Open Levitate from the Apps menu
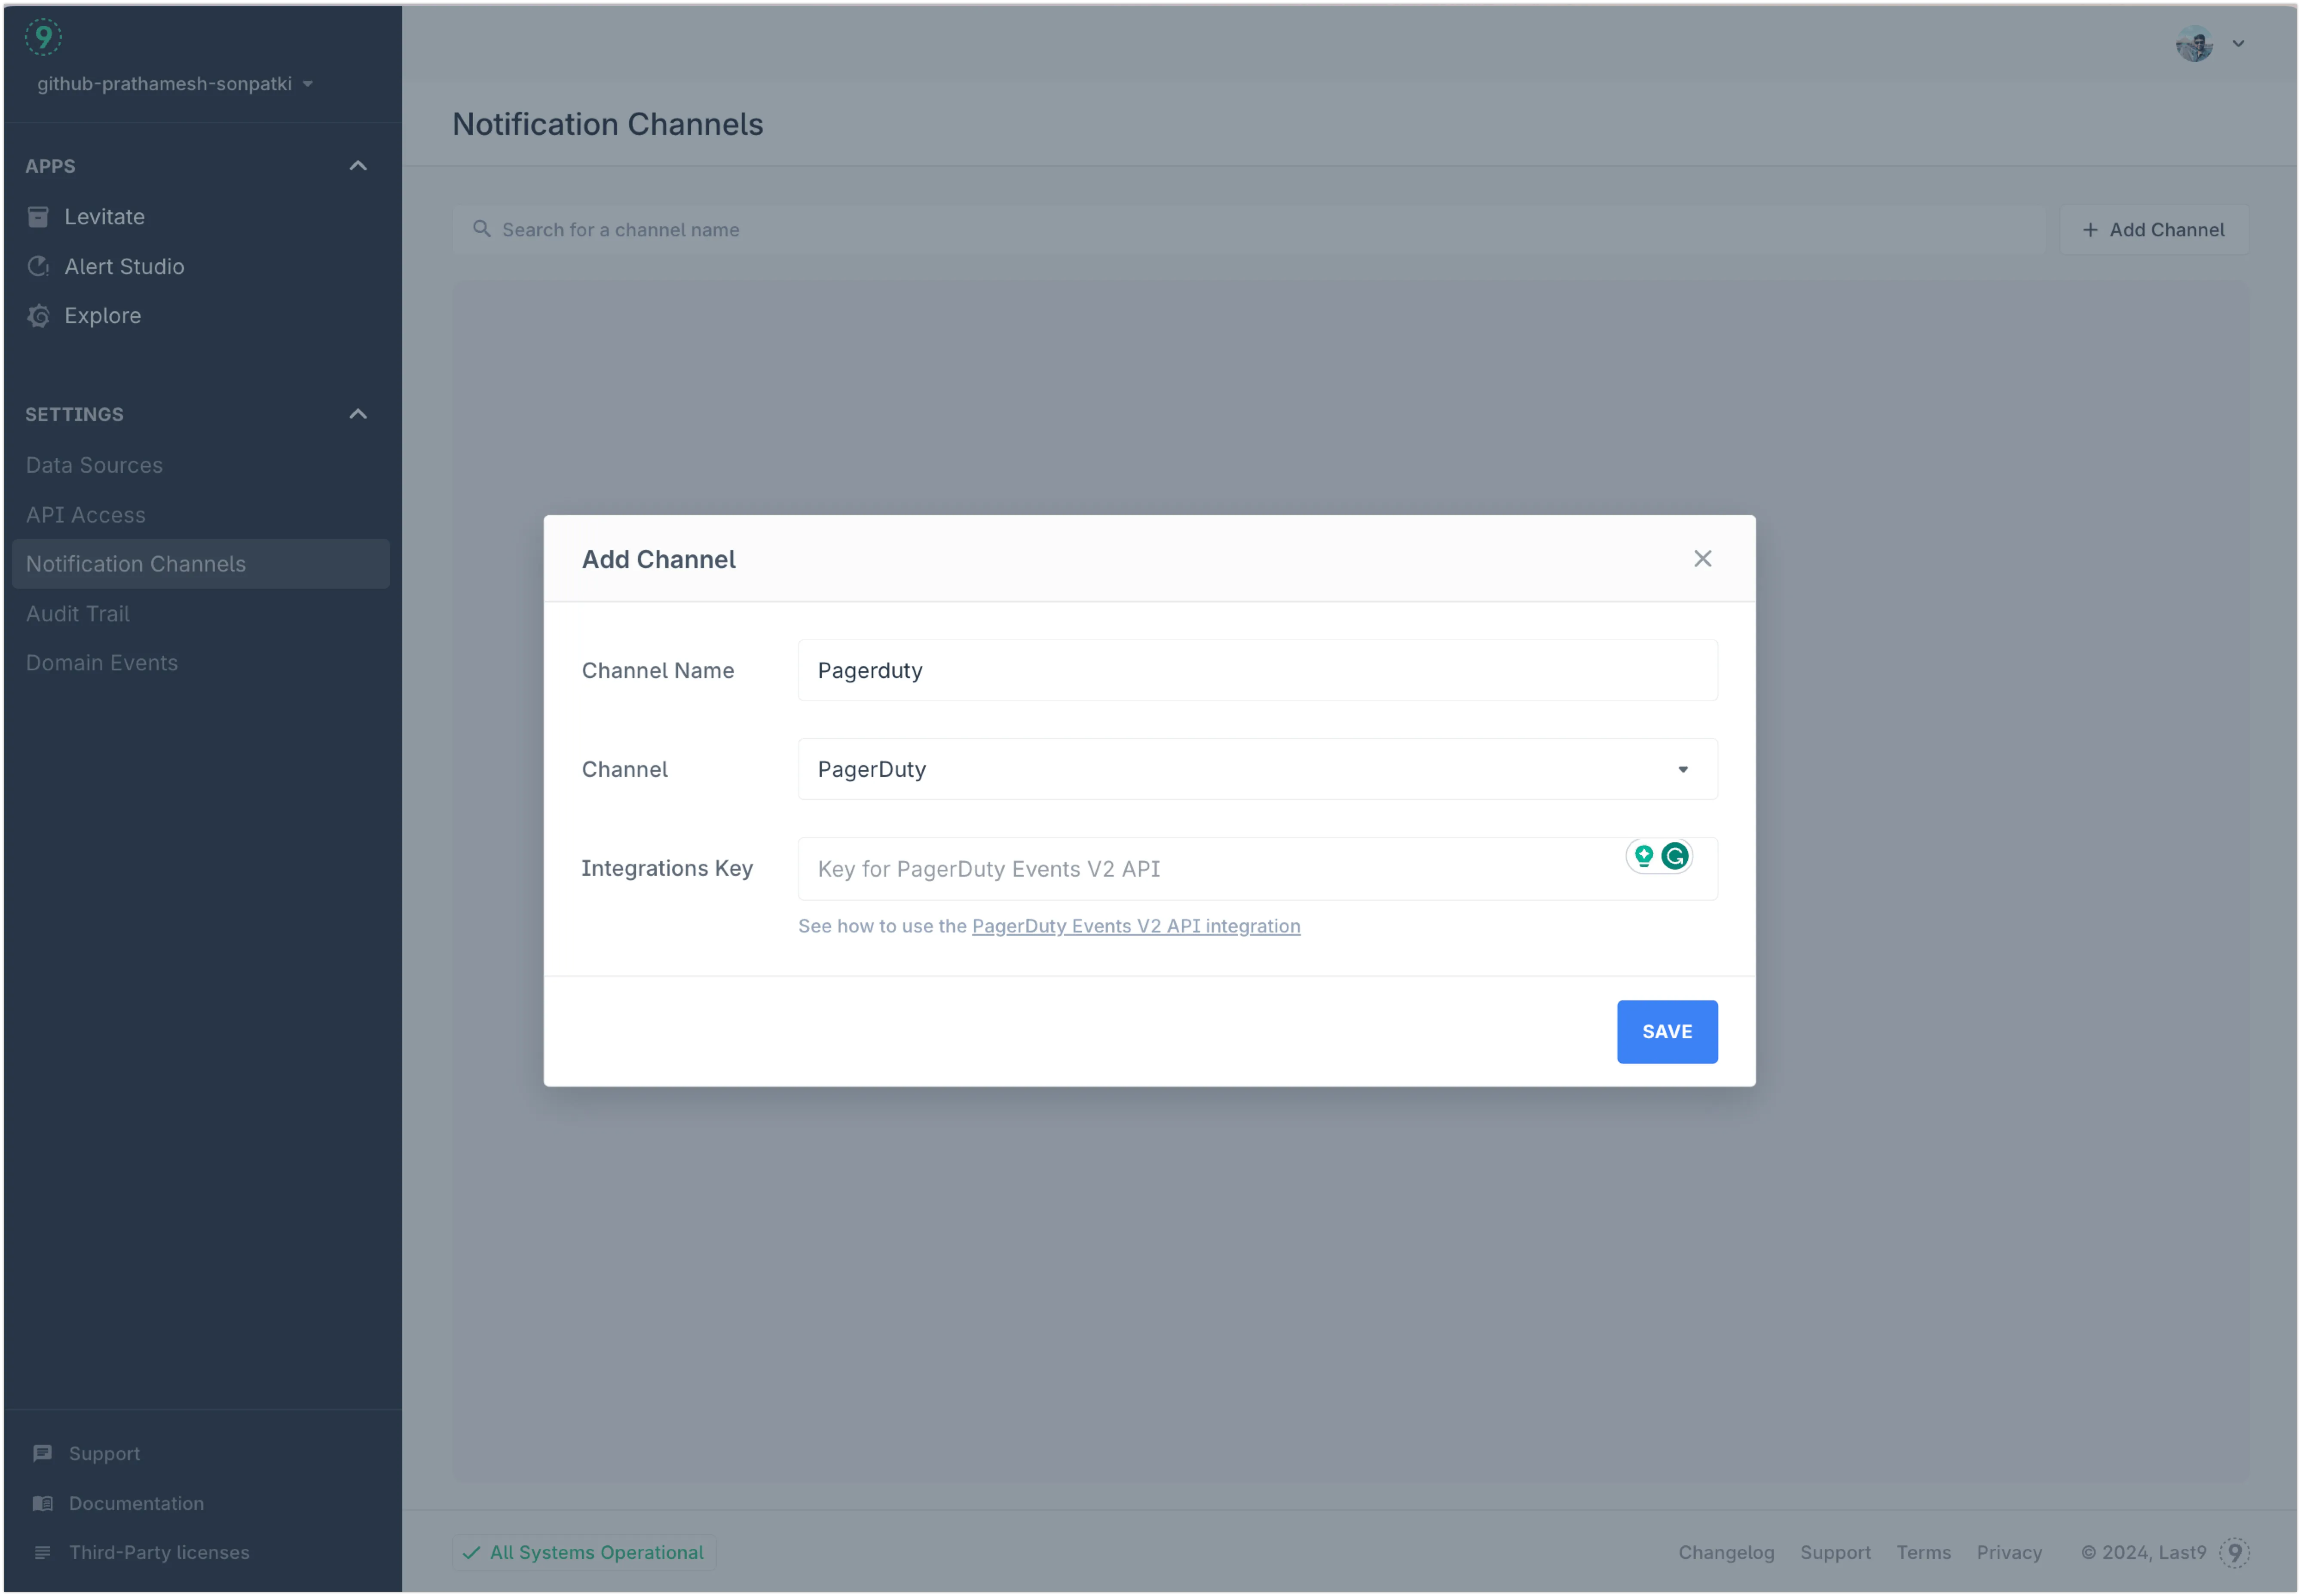The image size is (2301, 1596). coord(105,217)
